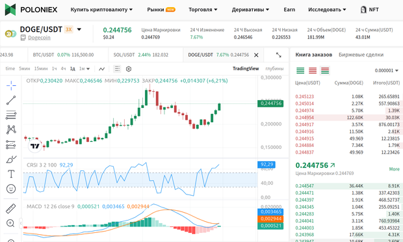Switch chart to TradingView mode
The height and width of the screenshot is (242, 403).
[x=246, y=69]
